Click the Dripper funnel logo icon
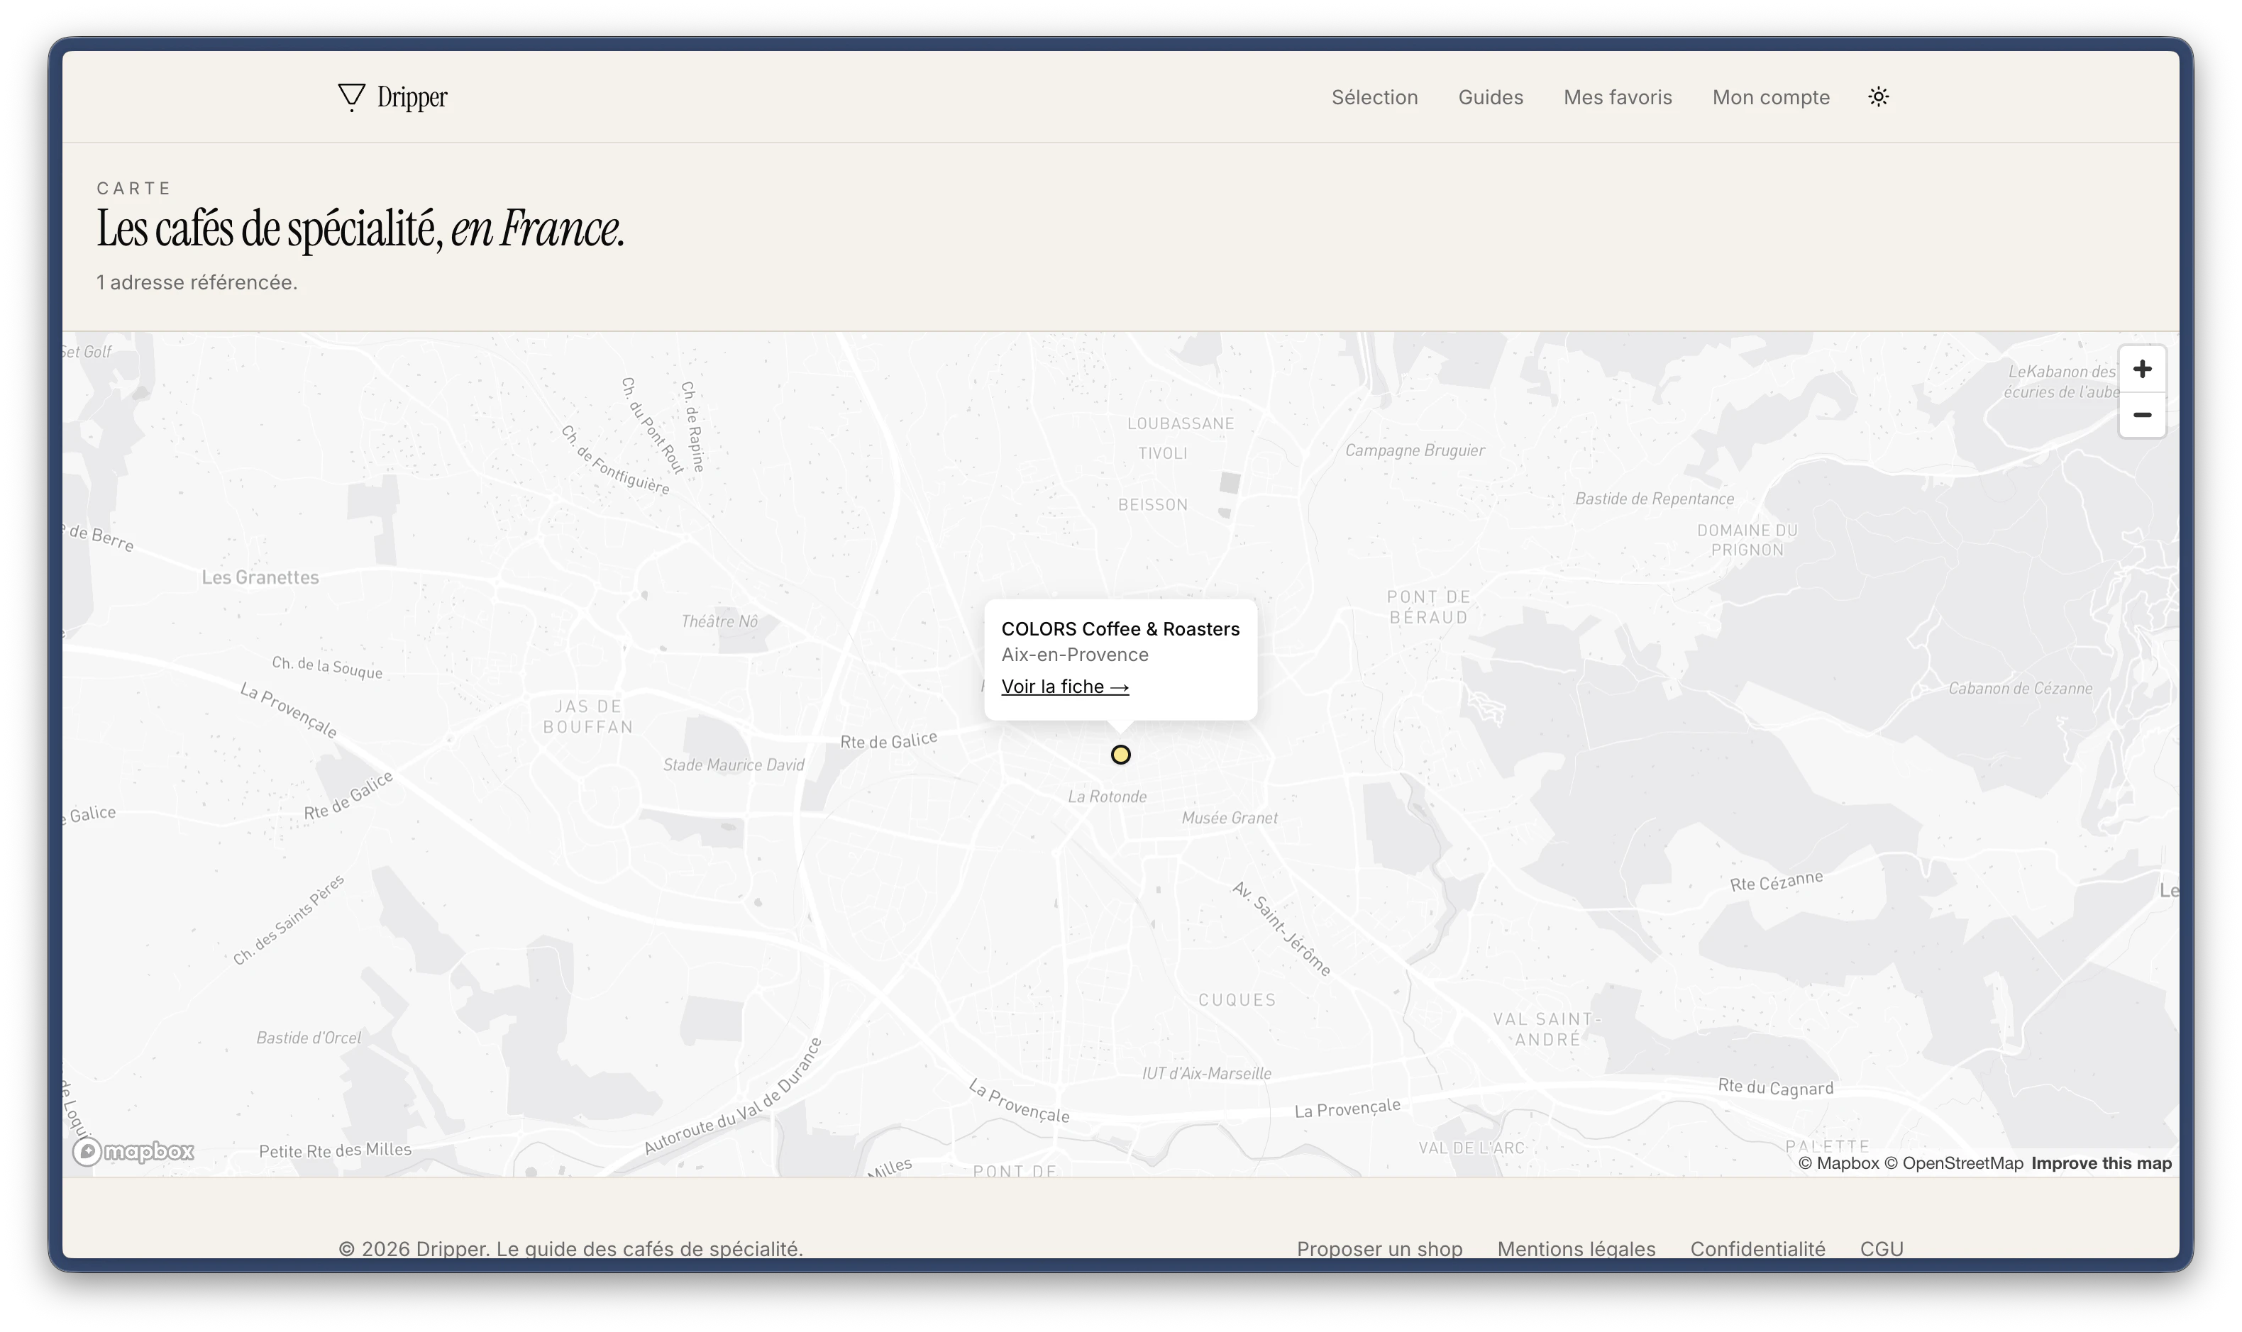Viewport: 2242px width, 1332px height. tap(351, 97)
